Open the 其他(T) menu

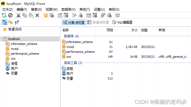tap(85, 10)
